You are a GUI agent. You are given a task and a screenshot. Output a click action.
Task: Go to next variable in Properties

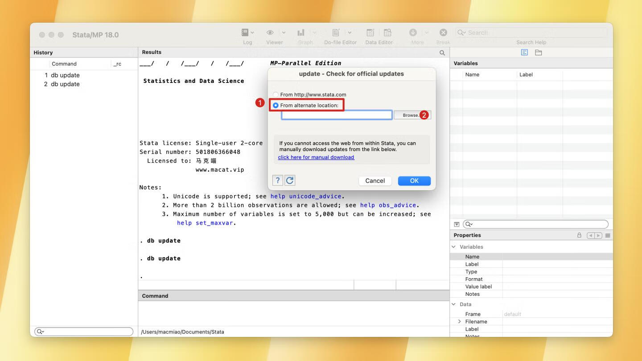tap(598, 235)
